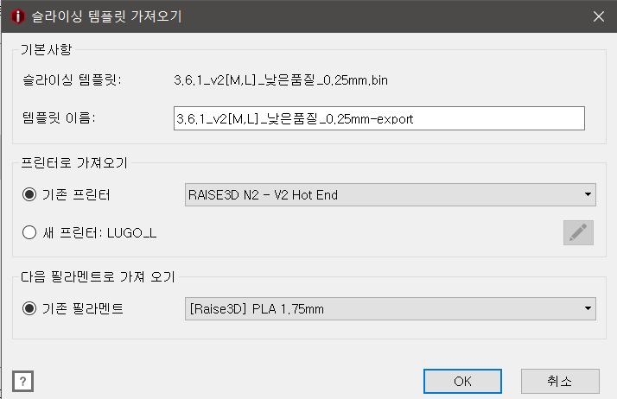This screenshot has width=617, height=399.
Task: Click the 다음 필라멘트로 가져 오기 group title
Action: point(98,276)
